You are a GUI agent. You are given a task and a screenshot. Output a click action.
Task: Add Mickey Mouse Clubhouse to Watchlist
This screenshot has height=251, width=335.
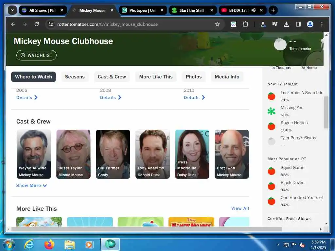coord(37,55)
